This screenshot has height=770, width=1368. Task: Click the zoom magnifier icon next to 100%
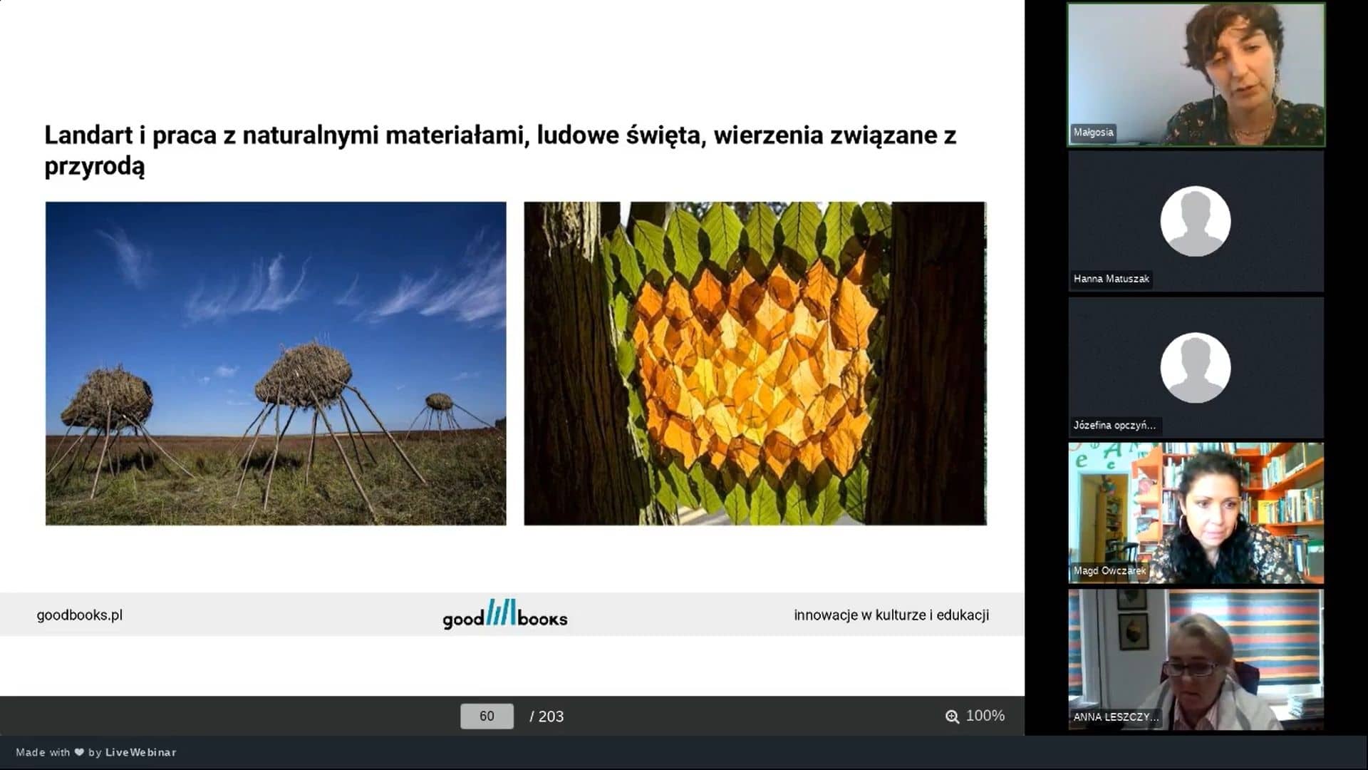pos(952,717)
